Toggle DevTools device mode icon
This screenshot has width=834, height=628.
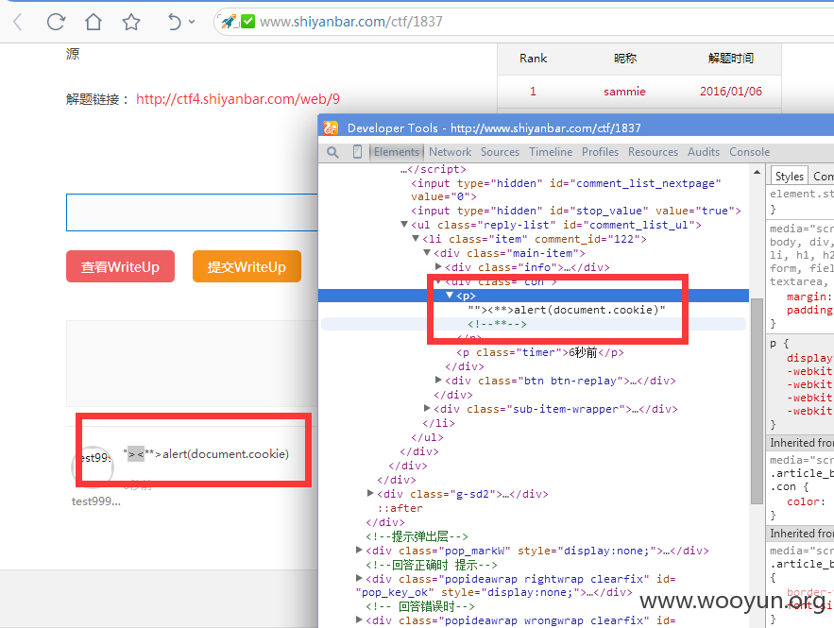(x=357, y=152)
